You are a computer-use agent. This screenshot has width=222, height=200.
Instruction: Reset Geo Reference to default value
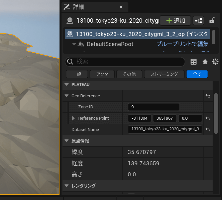208,96
